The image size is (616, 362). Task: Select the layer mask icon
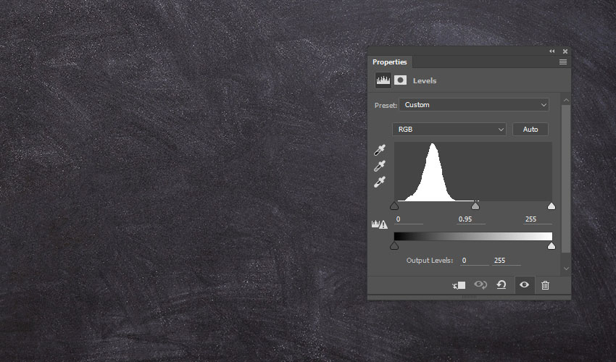[x=400, y=80]
